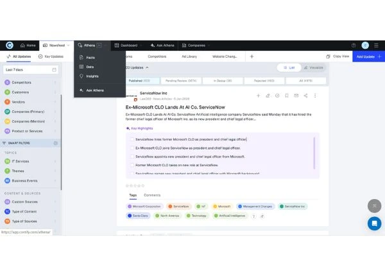This screenshot has width=385, height=276.
Task: Click the add plus icon on ServiceNow article
Action: [x=258, y=96]
